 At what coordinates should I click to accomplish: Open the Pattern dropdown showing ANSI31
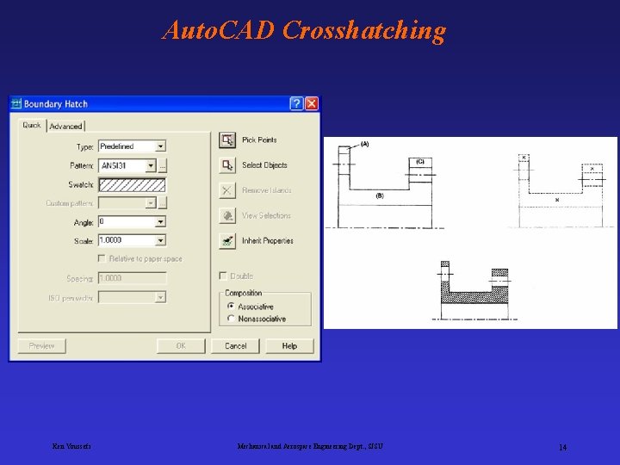click(151, 165)
